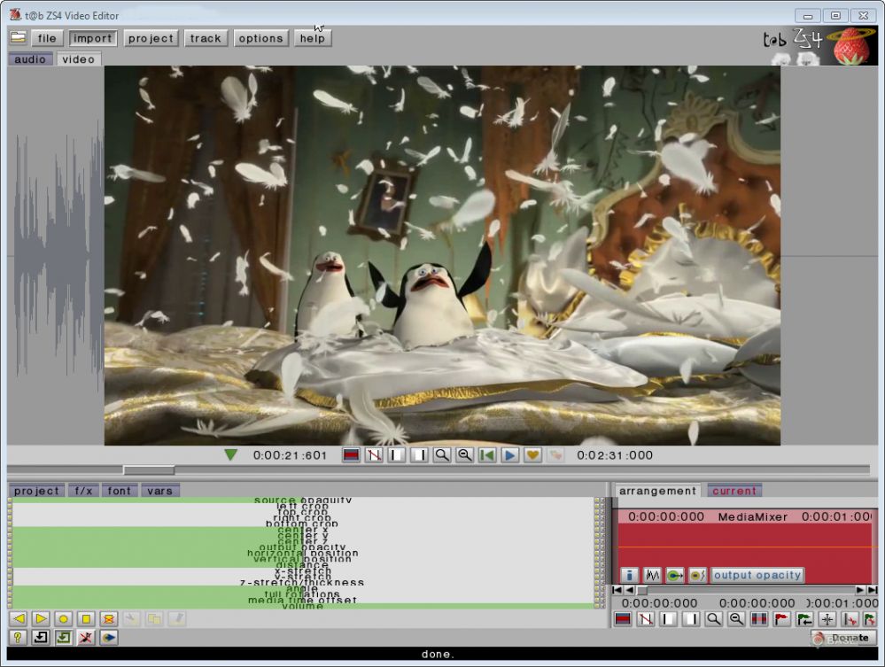Open the font tab
This screenshot has height=667, width=885.
pos(119,491)
